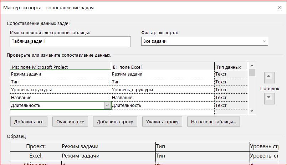Open the На основе таблицы dialog

214,122
